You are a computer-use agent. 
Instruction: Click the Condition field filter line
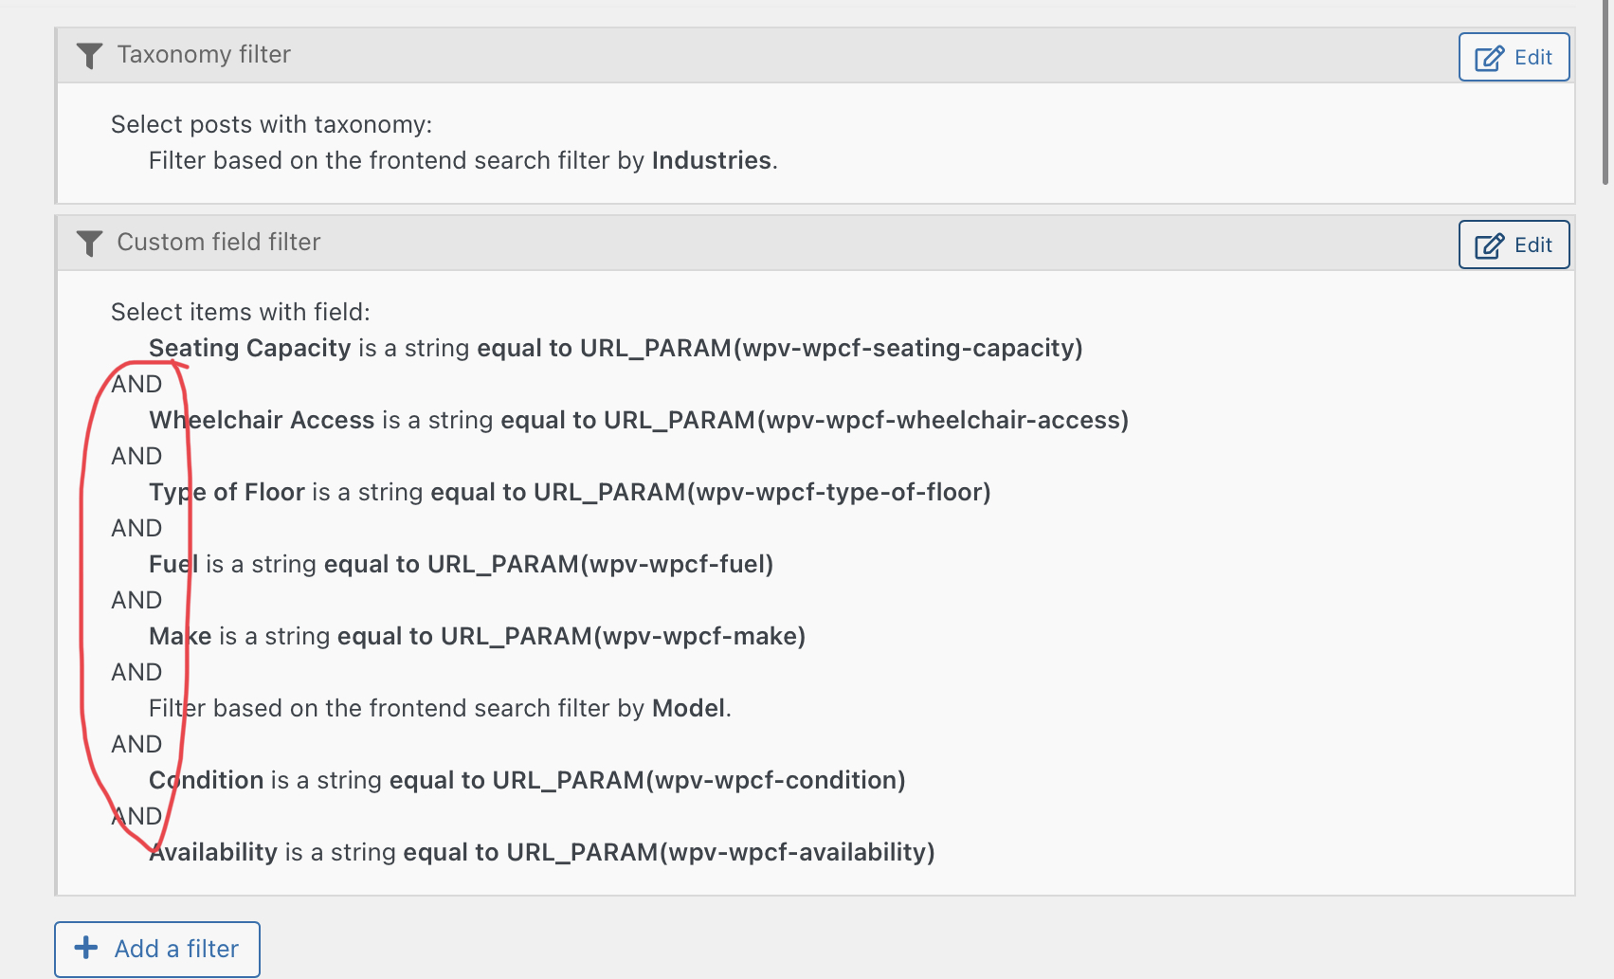[x=527, y=781]
